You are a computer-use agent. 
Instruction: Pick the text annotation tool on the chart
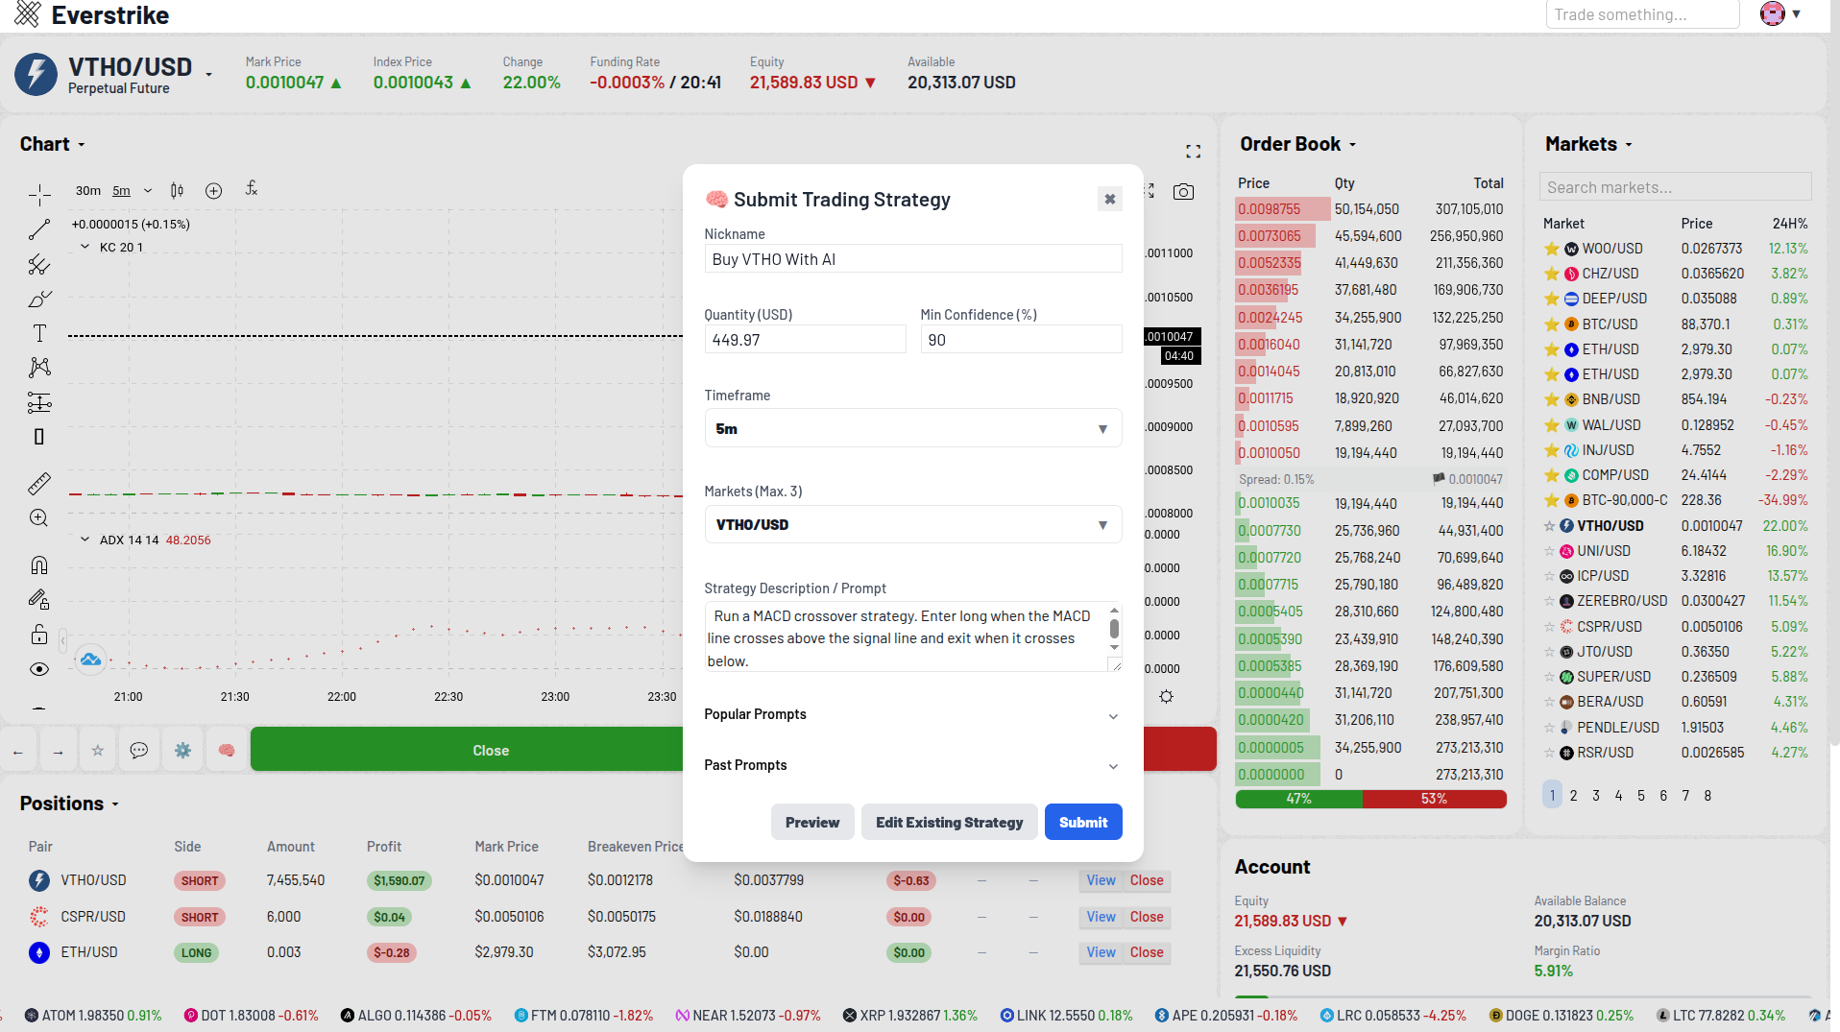(39, 333)
